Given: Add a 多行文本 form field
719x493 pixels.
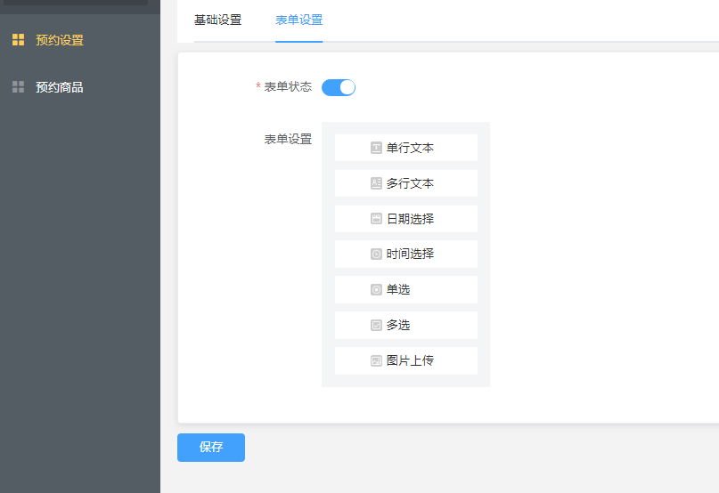Looking at the screenshot, I should [405, 183].
